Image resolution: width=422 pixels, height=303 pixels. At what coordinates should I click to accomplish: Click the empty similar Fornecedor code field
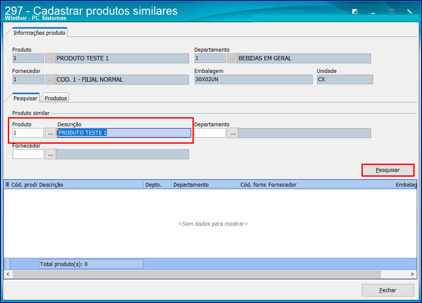click(28, 154)
